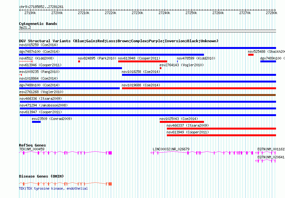Click the nsv824895 (Park2010) red marker

tap(79, 61)
